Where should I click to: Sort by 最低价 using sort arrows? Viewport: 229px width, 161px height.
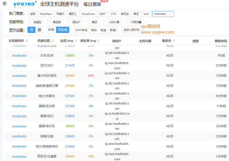(174, 41)
